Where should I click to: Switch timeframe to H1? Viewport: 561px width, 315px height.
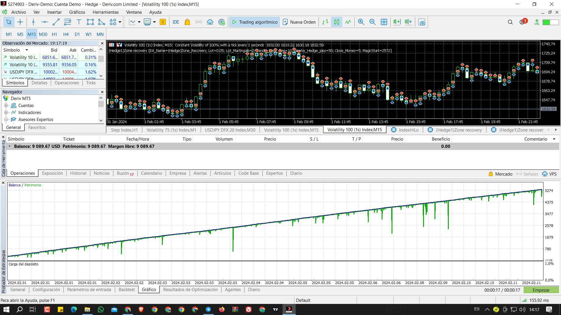click(x=54, y=34)
